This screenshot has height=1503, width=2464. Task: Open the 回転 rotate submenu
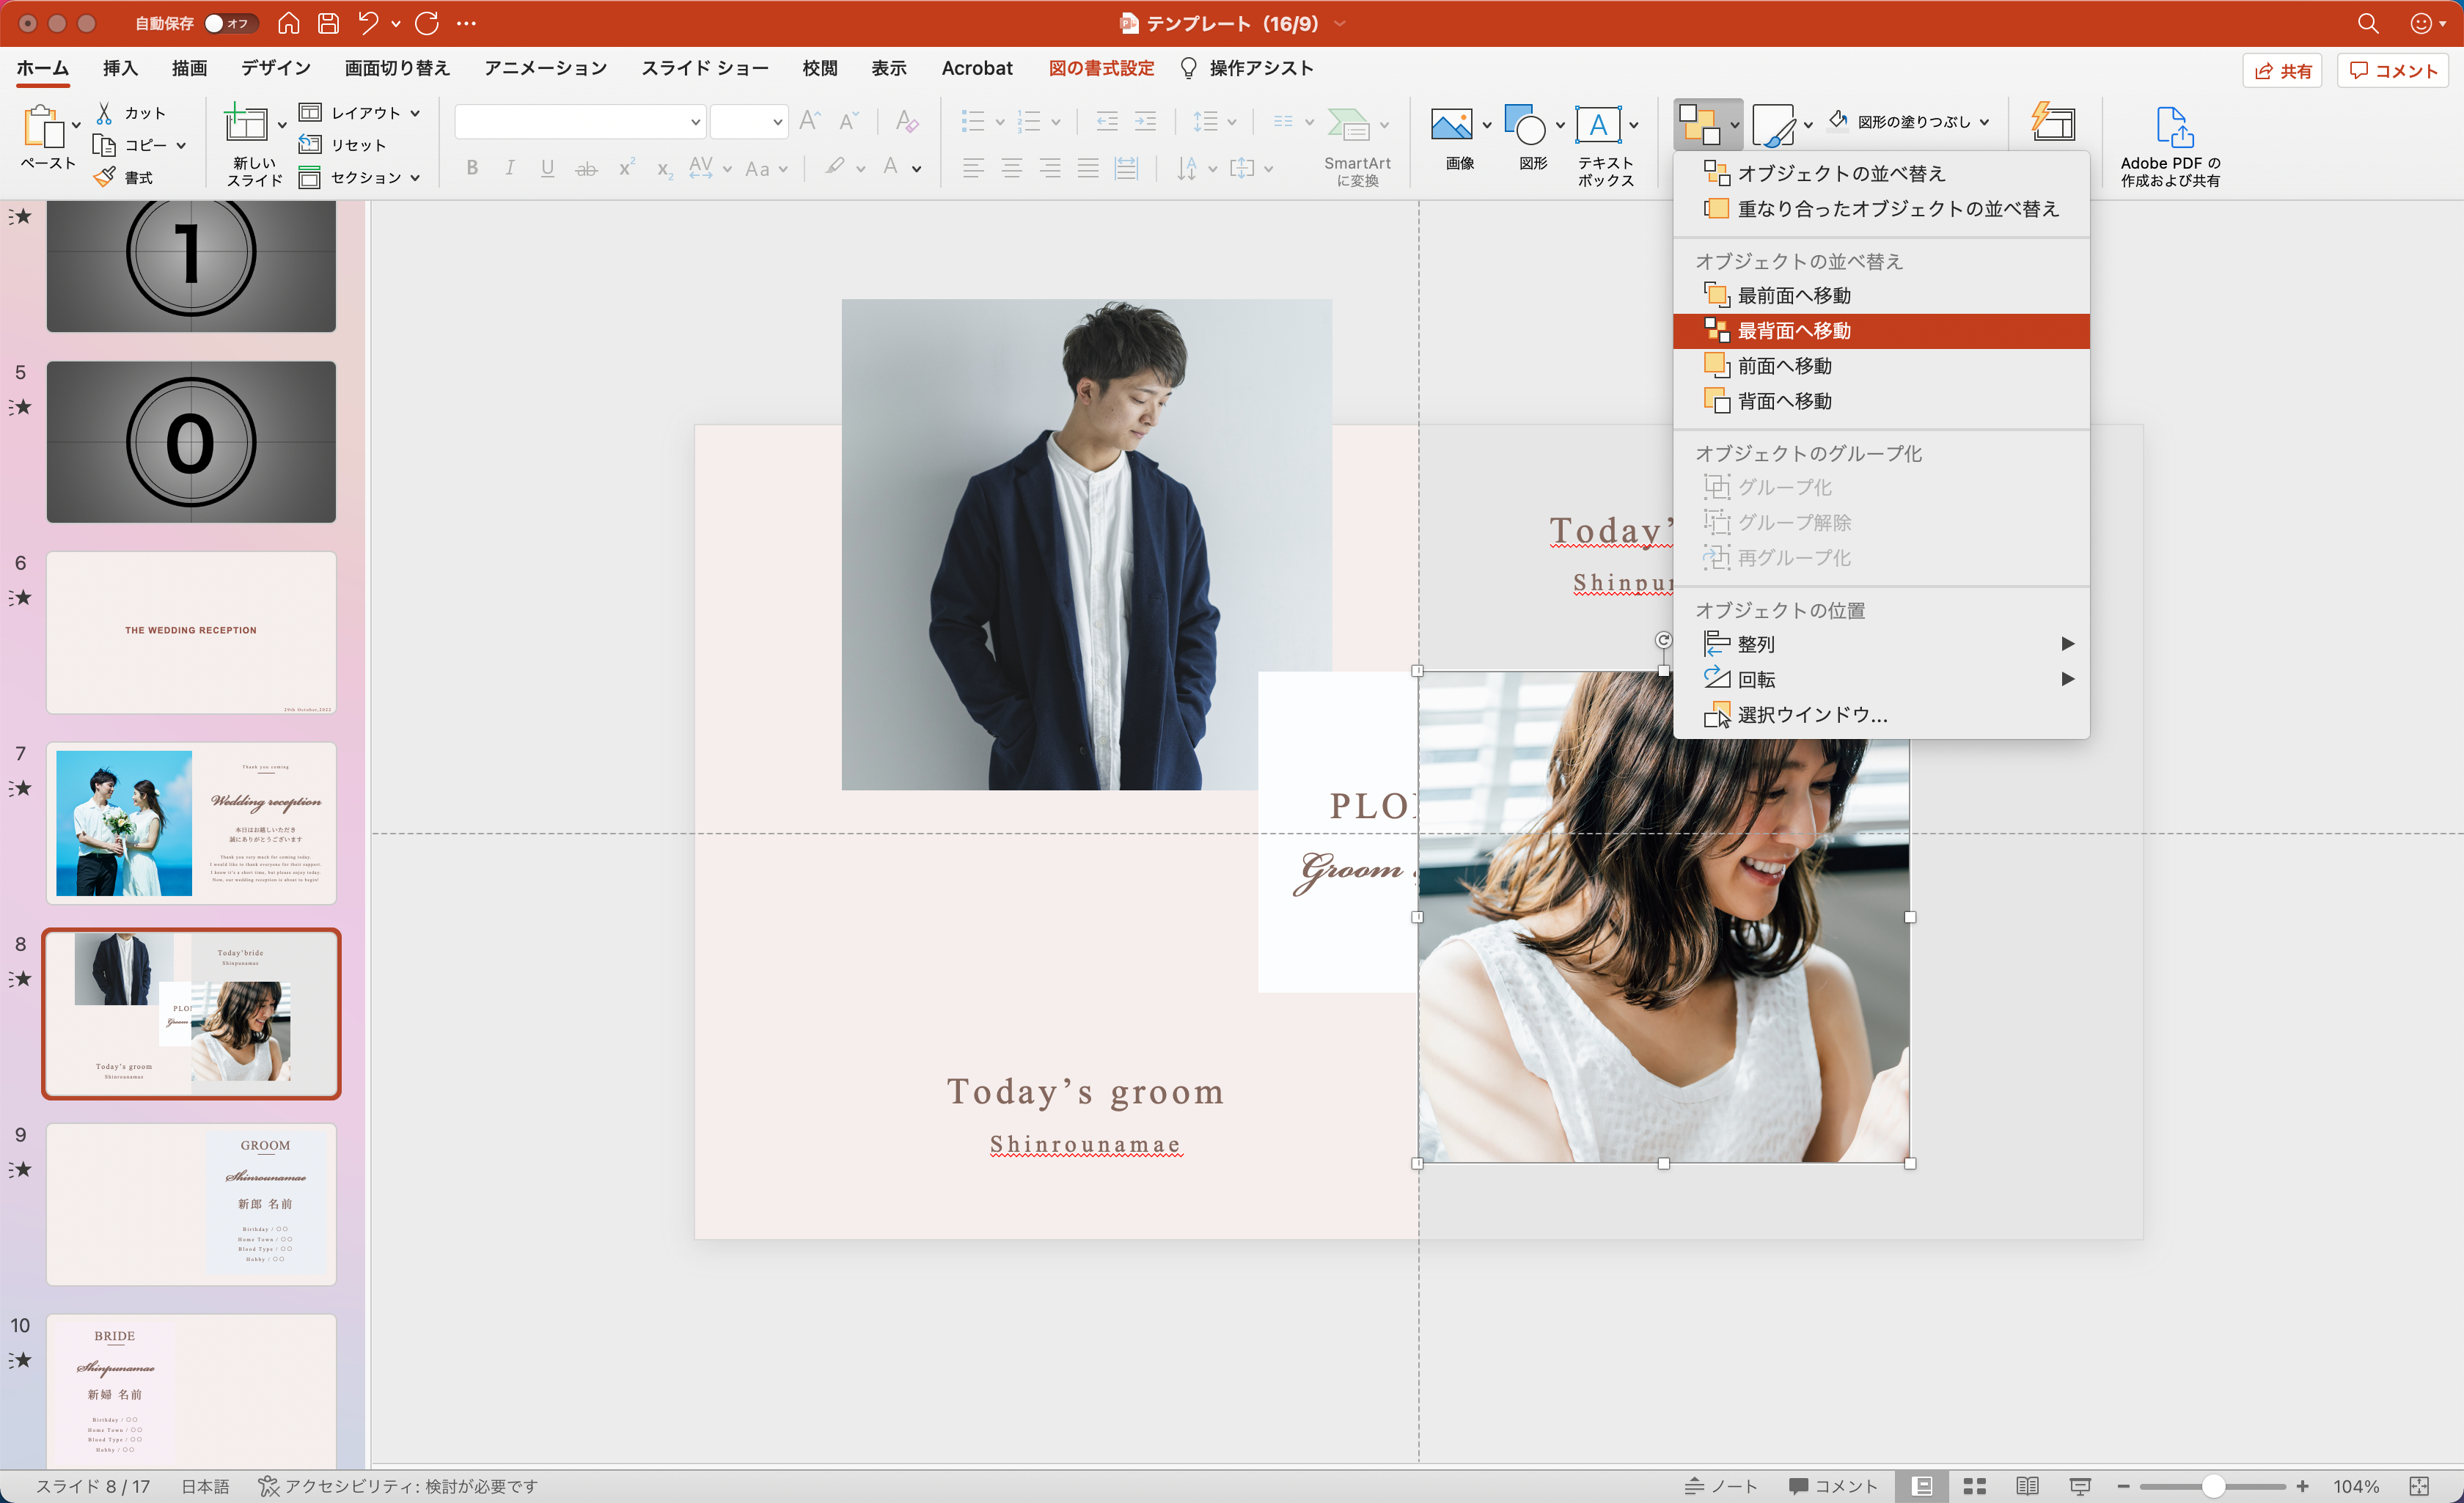[1881, 679]
